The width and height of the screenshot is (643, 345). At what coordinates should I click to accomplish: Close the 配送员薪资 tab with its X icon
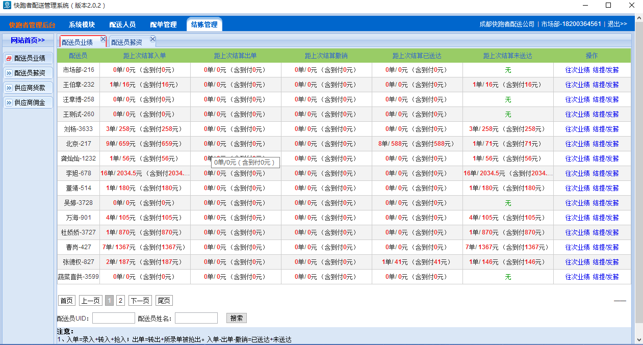pyautogui.click(x=152, y=38)
